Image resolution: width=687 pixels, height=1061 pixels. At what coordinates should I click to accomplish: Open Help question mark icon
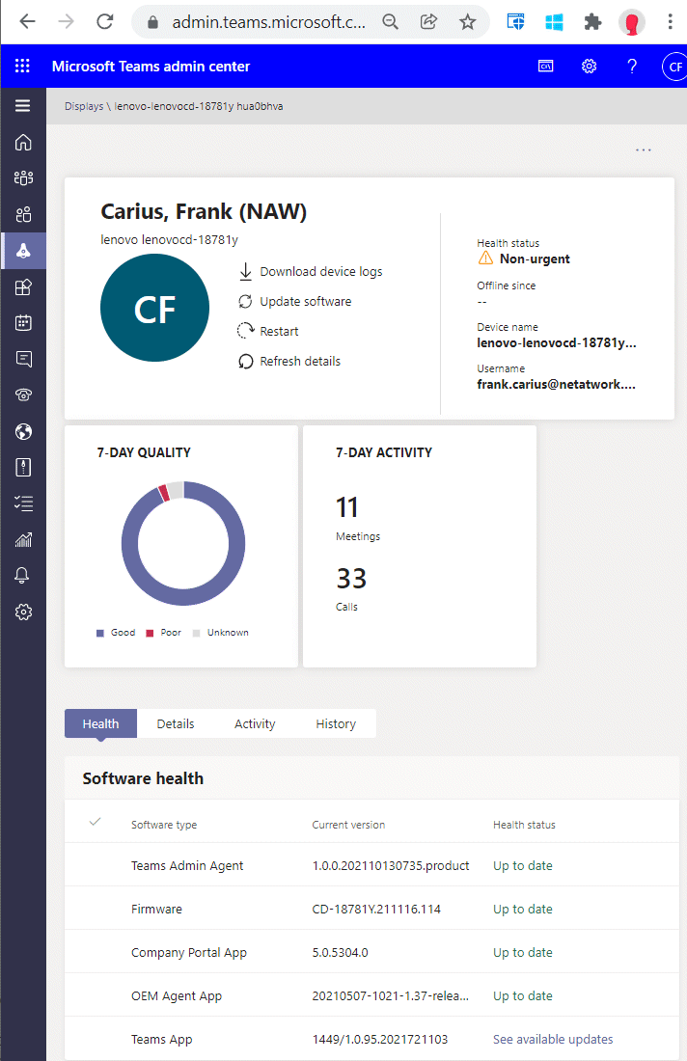(x=631, y=66)
